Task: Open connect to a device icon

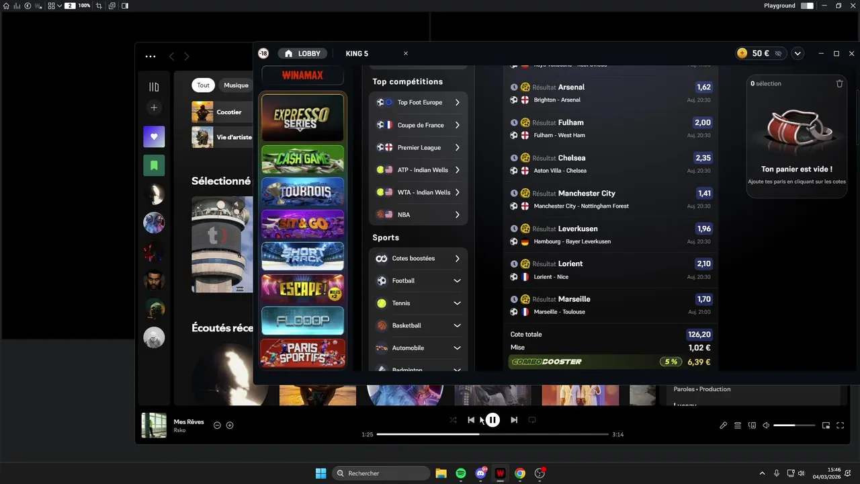Action: (752, 426)
